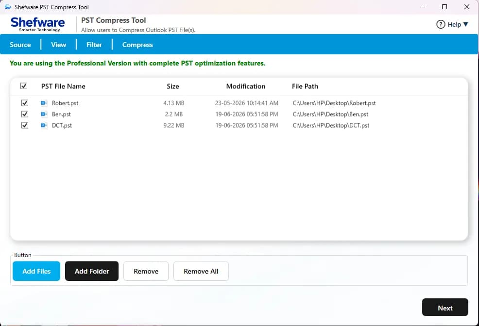Click the Outlook file icon beside Robert.pst
479x326 pixels.
[44, 103]
